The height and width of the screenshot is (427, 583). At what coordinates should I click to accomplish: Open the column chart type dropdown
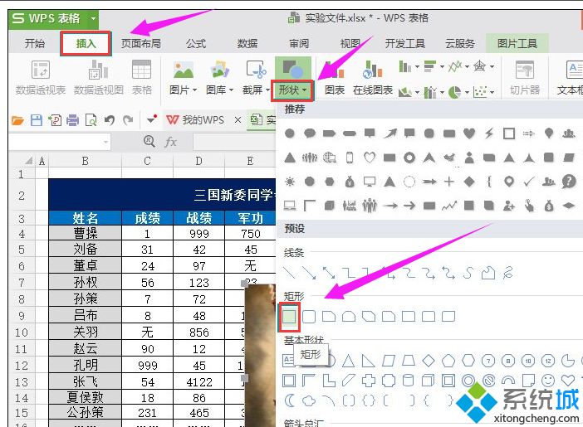tap(417, 67)
